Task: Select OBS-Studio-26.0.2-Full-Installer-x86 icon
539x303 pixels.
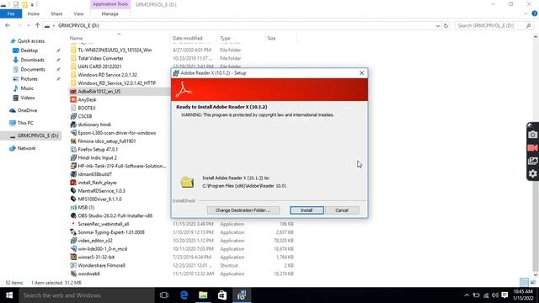Action: pos(73,215)
